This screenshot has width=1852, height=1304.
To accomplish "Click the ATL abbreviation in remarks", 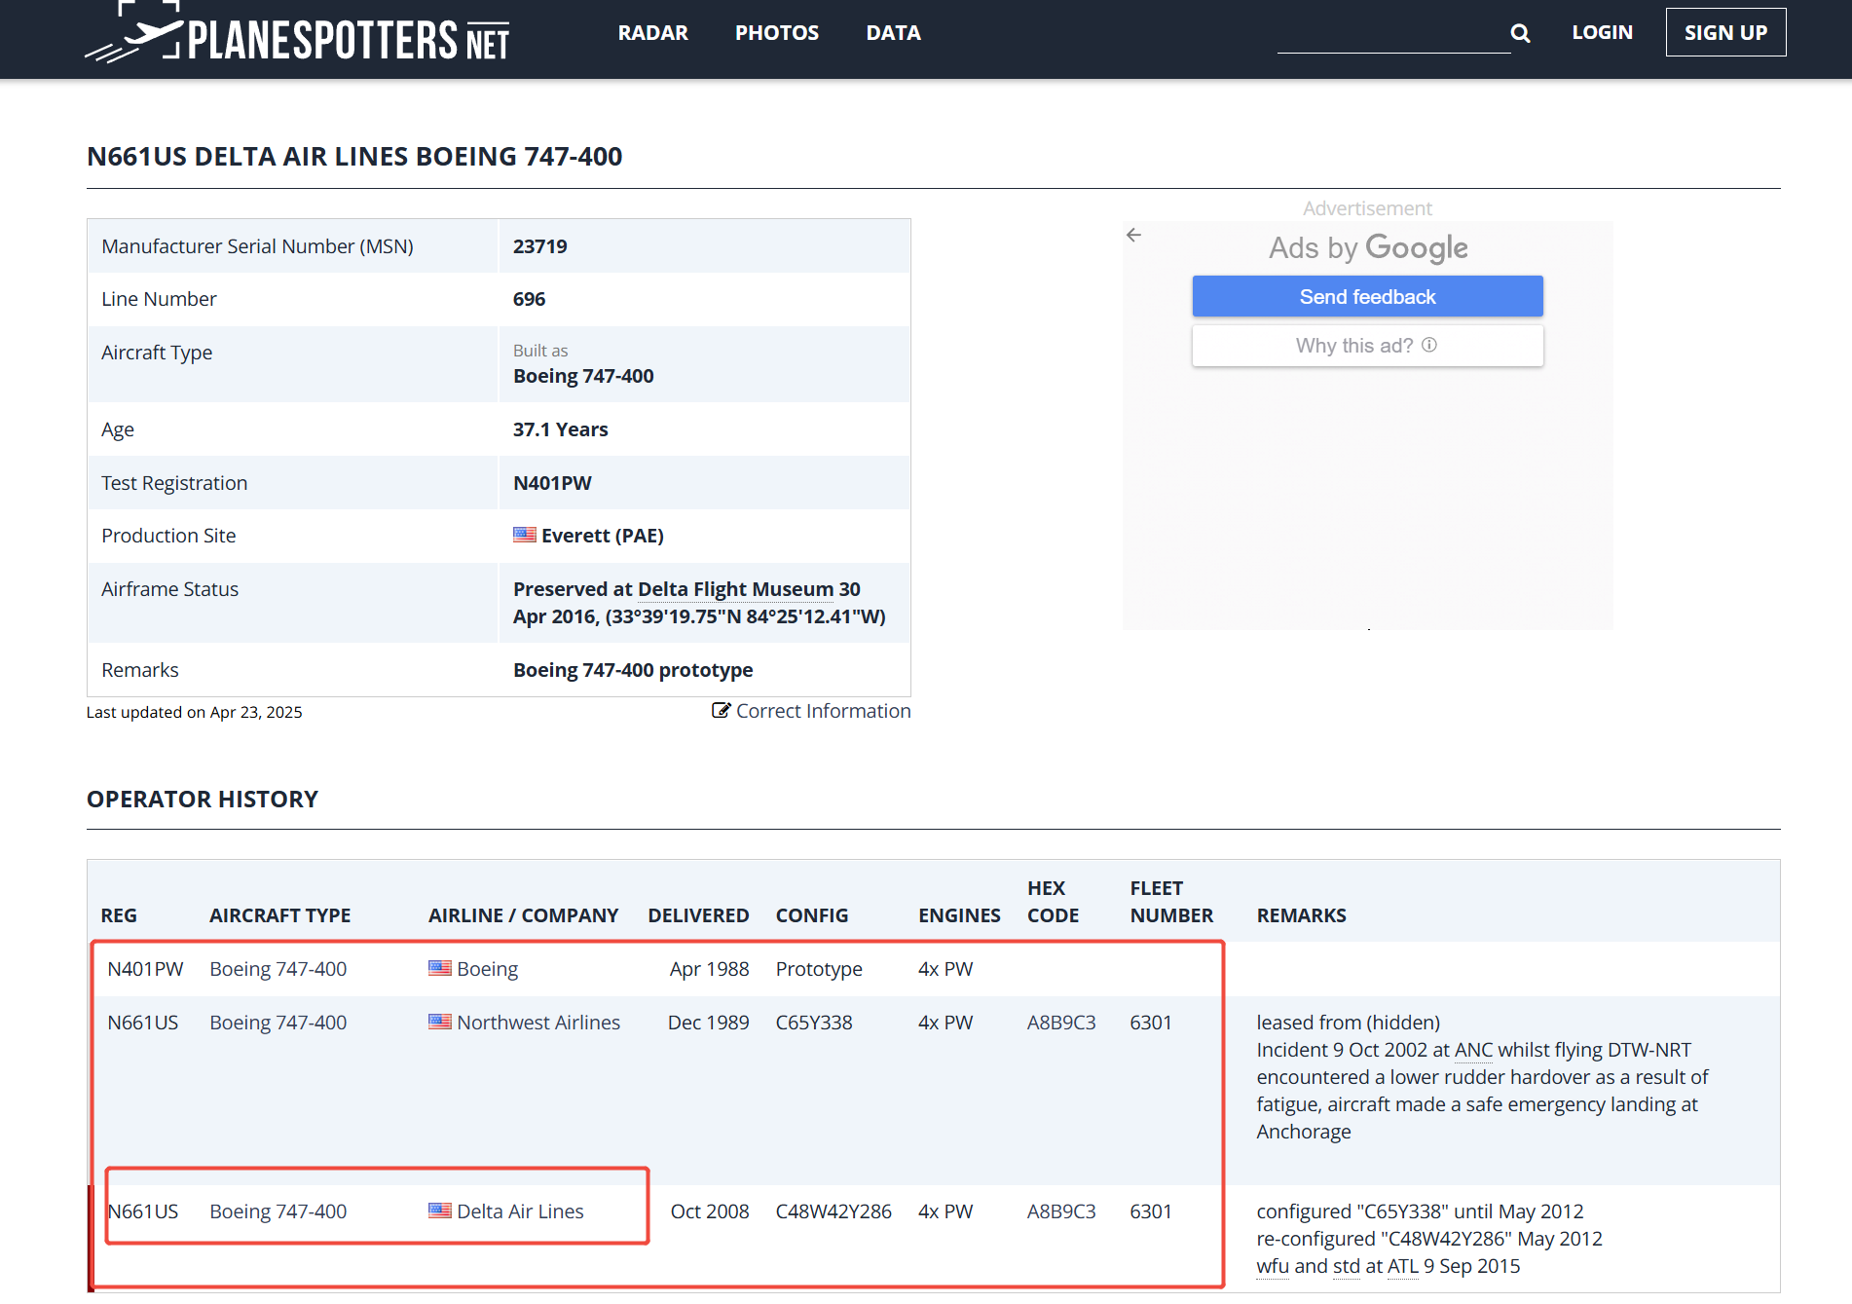I will coord(1402,1266).
